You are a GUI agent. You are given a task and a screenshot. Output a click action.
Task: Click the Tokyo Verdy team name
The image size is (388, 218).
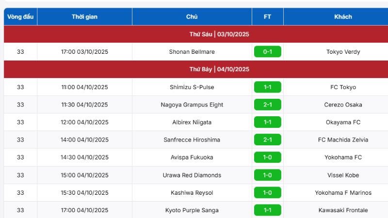point(343,52)
